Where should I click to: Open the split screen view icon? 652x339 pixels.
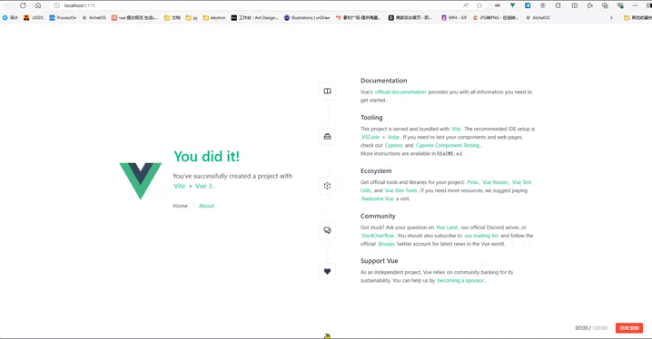[574, 5]
